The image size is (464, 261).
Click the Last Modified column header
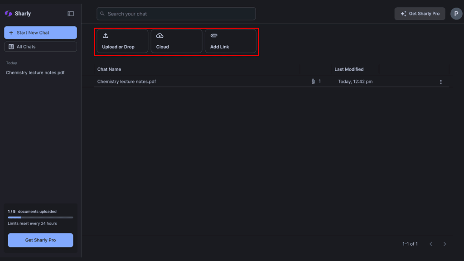(x=349, y=69)
